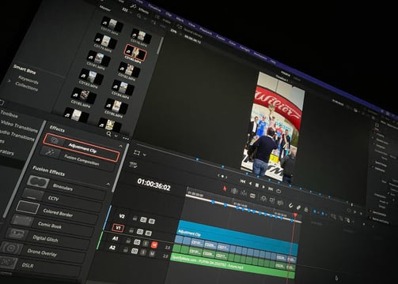Viewport: 398px width, 284px height.
Task: Play the timeline forward
Action: (x=263, y=187)
